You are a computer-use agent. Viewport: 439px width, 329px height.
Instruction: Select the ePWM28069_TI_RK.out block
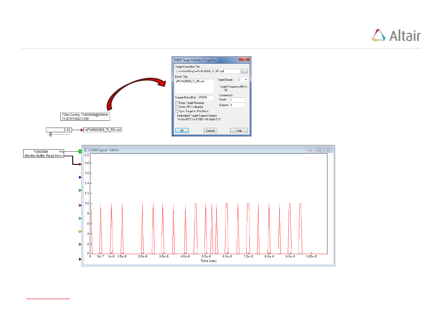tap(102, 130)
